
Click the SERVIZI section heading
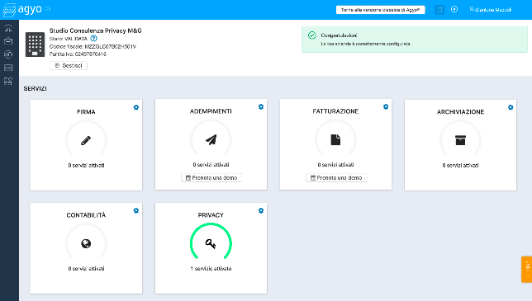click(x=36, y=88)
